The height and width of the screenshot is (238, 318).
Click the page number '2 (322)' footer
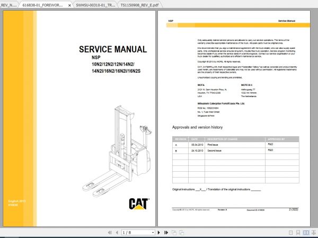pos(294,209)
